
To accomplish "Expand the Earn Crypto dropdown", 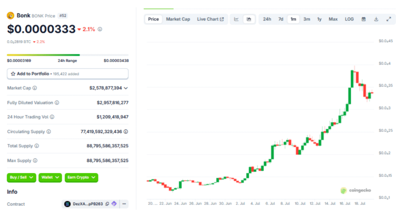I will tap(81, 178).
